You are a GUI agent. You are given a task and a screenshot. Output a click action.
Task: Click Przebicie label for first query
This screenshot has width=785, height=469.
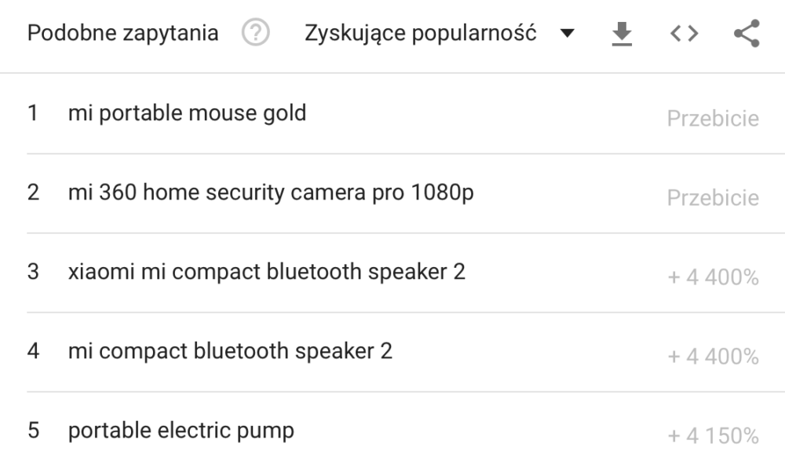coord(713,119)
